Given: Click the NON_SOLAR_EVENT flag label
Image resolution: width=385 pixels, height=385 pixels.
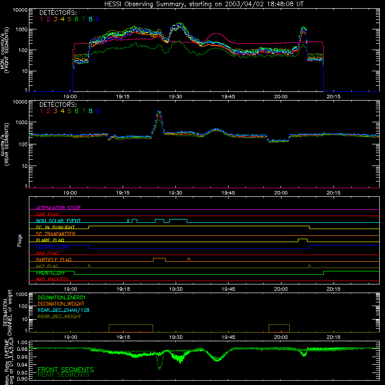Looking at the screenshot, I should (58, 221).
